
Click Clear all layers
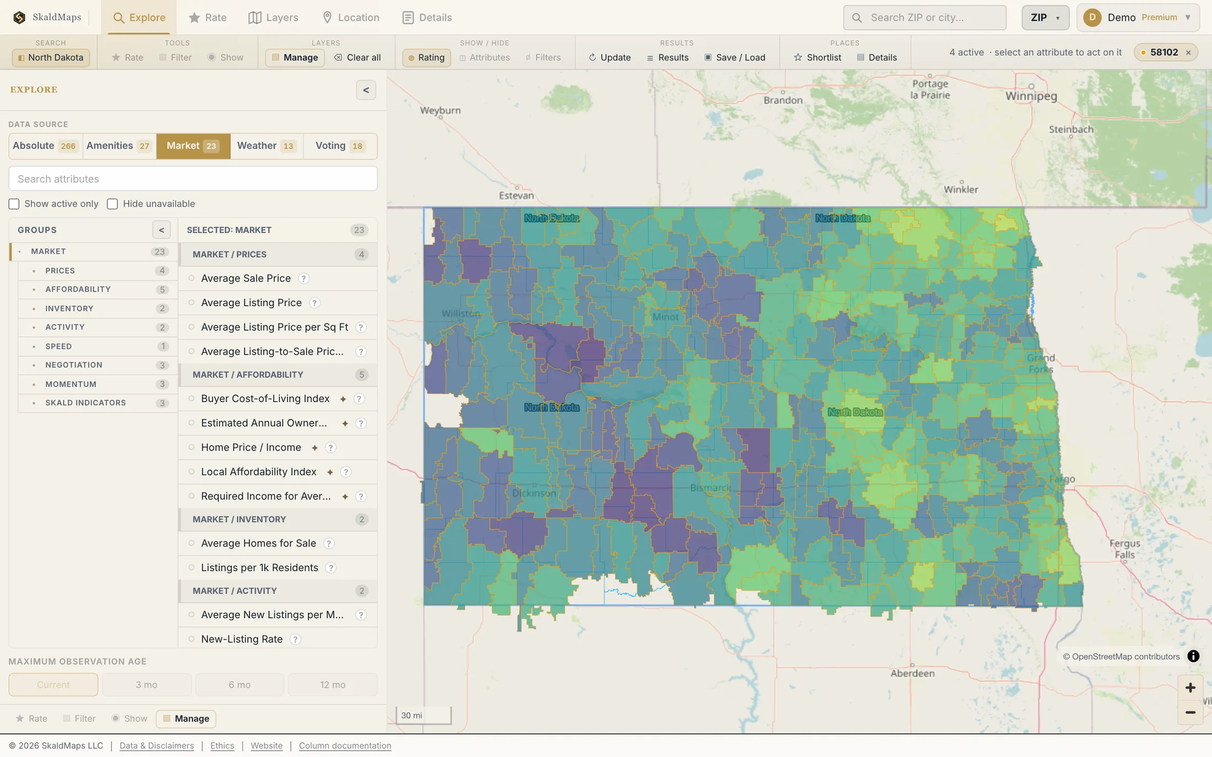(x=358, y=57)
